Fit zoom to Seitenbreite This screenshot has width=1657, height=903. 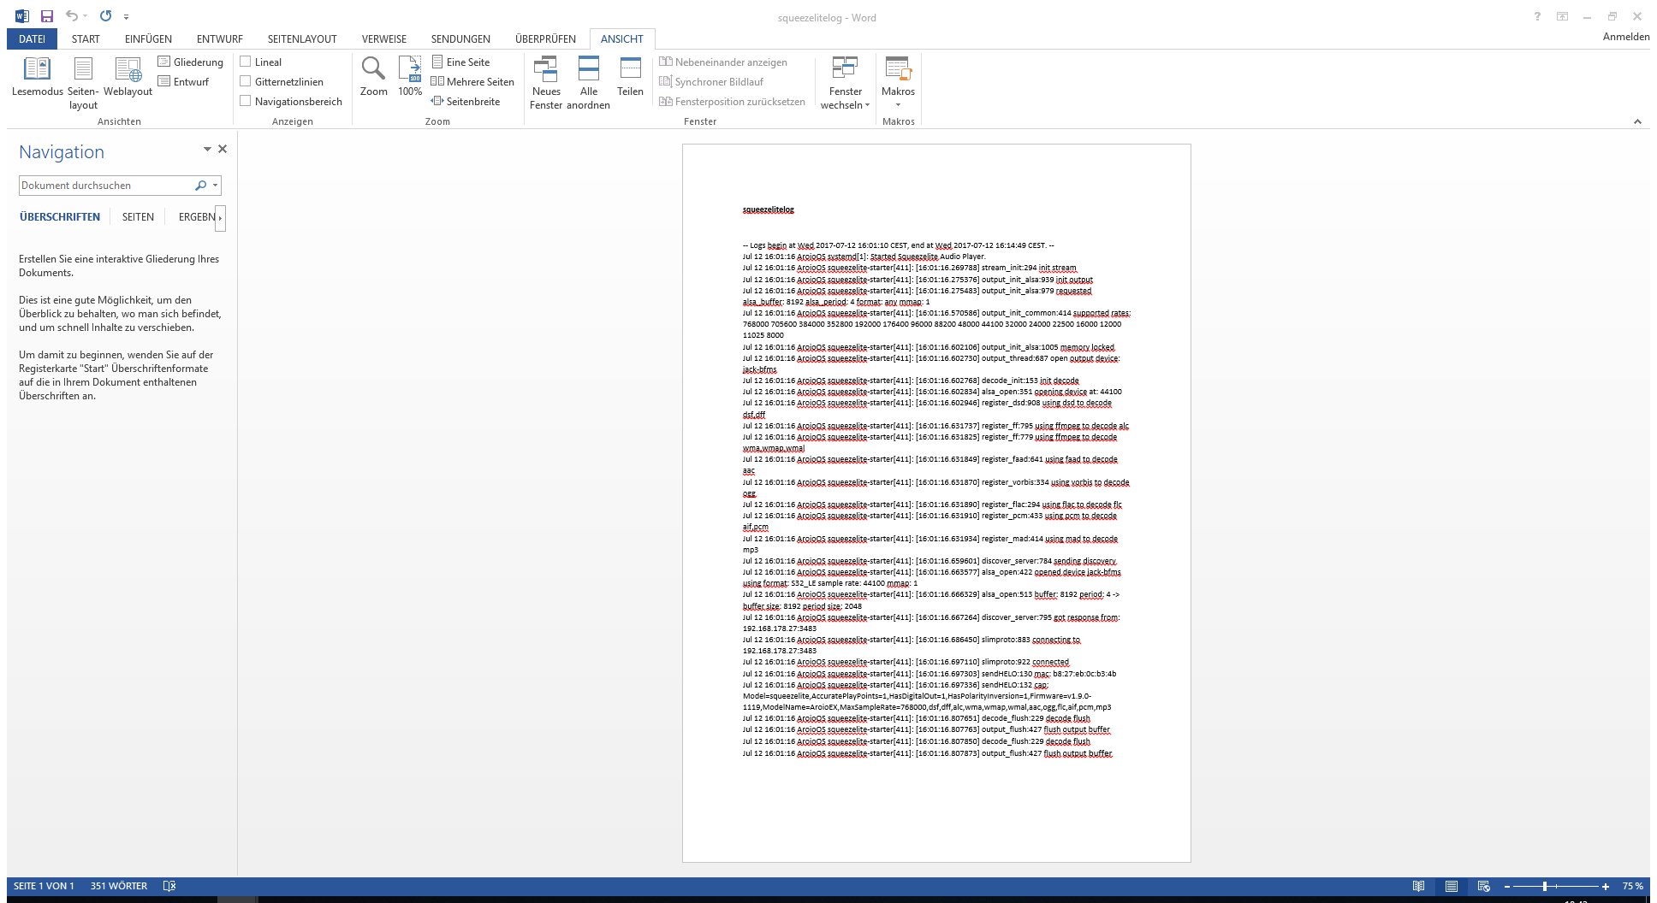click(466, 101)
